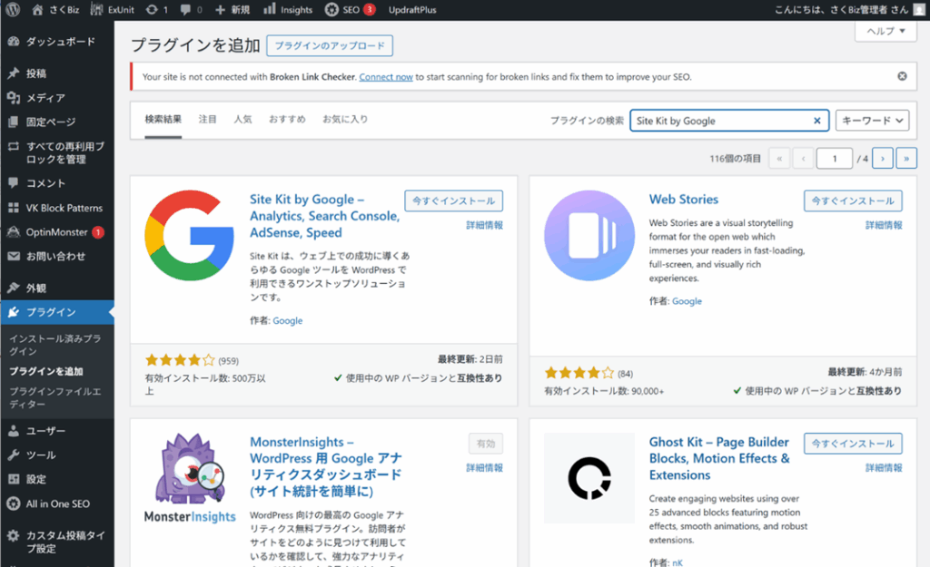Select the 検索結果 tab
Viewport: 930px width, 567px height.
163,120
